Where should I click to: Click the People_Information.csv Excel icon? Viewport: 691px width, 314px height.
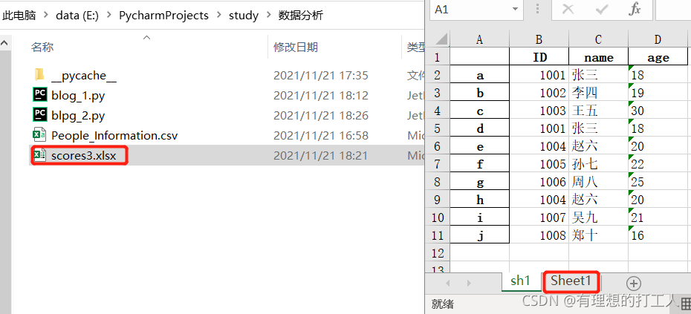pos(39,135)
